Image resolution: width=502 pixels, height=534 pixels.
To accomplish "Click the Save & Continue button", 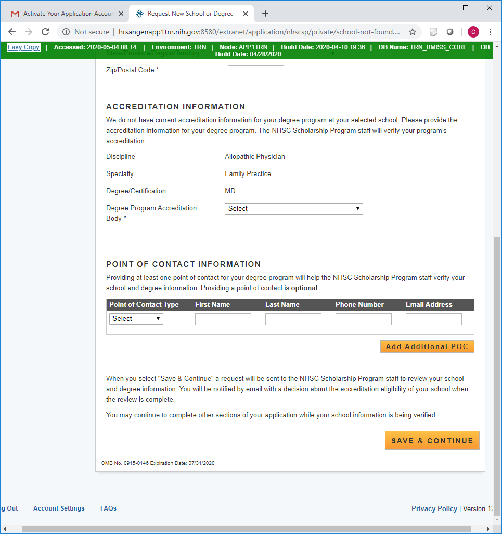I will [x=432, y=441].
